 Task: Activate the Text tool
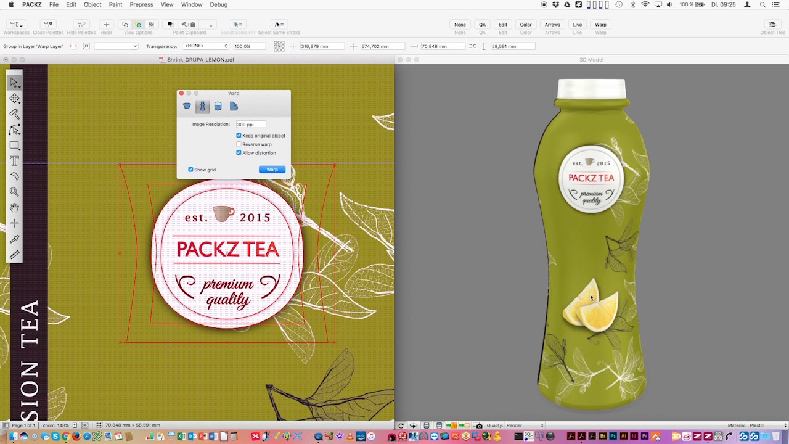14,161
